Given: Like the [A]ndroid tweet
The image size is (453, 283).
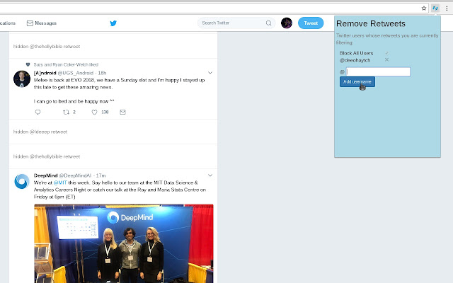Looking at the screenshot, I should tap(94, 112).
